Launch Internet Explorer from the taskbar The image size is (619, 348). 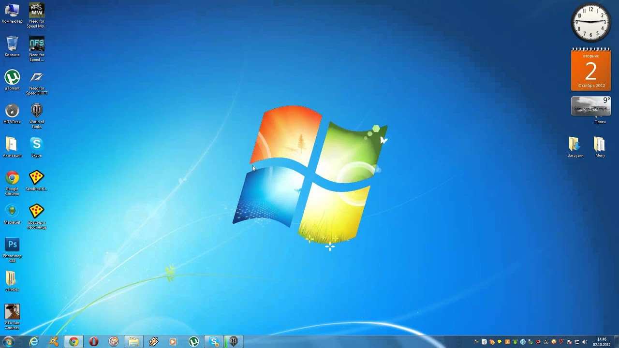34,342
